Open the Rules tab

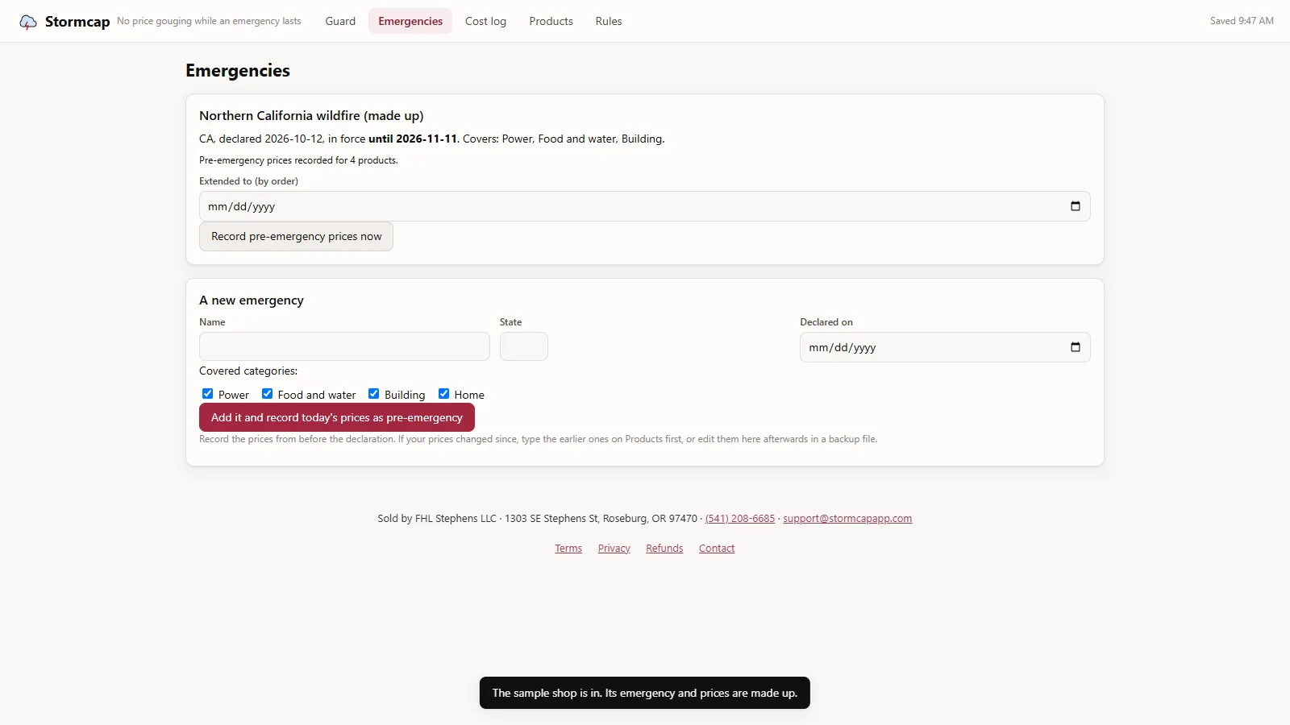pos(609,21)
